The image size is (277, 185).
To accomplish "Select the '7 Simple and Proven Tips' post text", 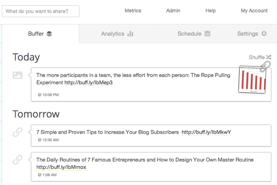I will point(108,132).
